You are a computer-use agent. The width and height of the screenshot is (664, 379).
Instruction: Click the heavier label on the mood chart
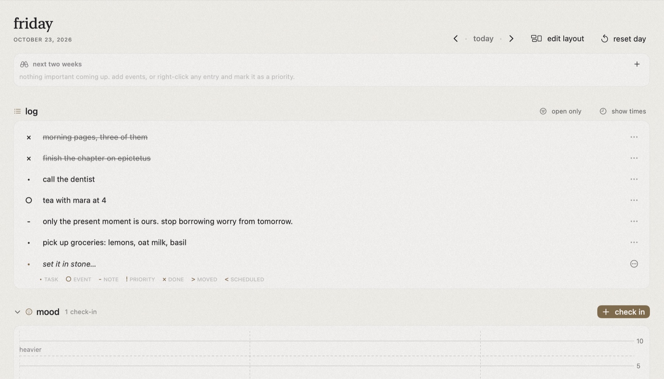pyautogui.click(x=30, y=349)
